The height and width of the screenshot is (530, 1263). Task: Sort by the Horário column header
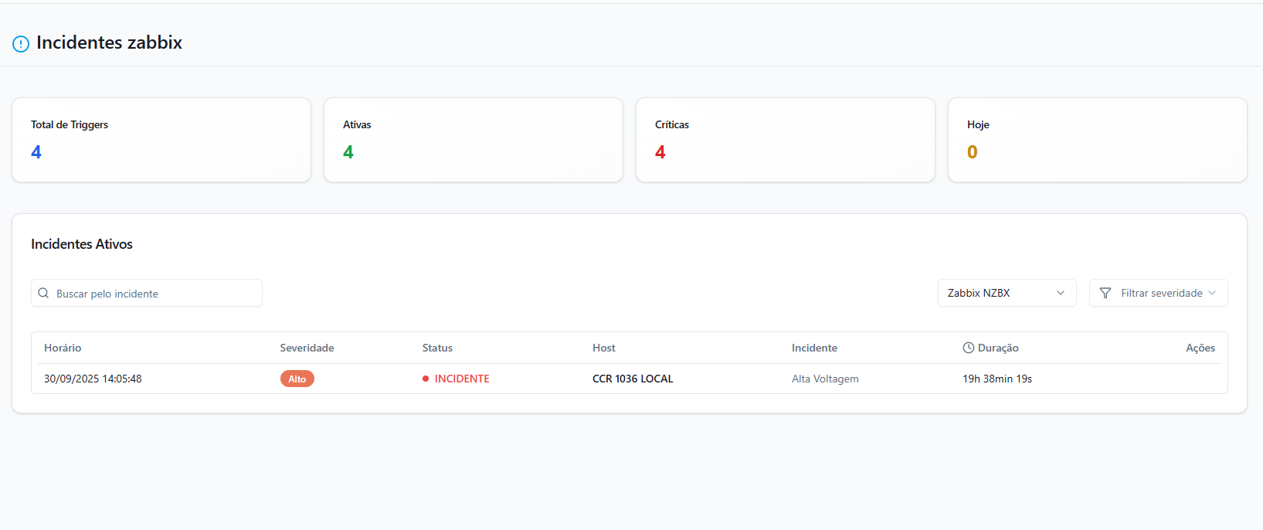point(63,348)
